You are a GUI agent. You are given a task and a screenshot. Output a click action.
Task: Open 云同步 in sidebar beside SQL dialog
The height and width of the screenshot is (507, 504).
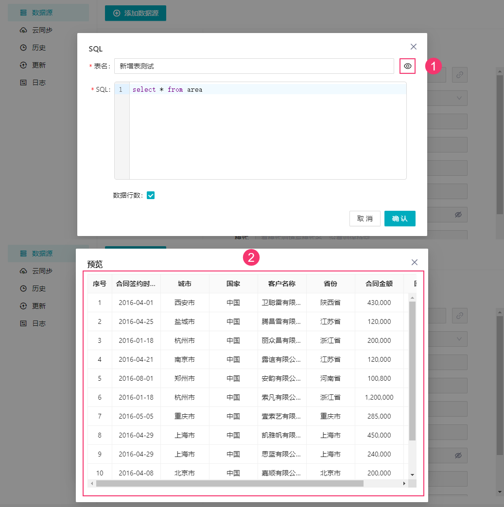click(x=42, y=30)
